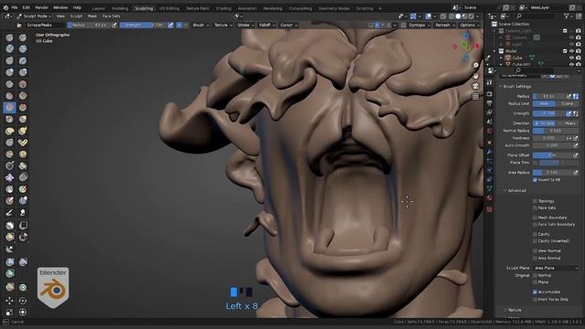This screenshot has width=585, height=329.
Task: Open the Modifiers wrench properties tab
Action: [490, 152]
